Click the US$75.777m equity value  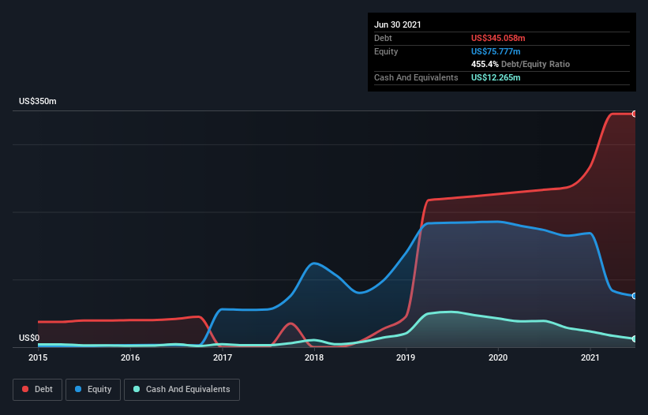pyautogui.click(x=496, y=51)
